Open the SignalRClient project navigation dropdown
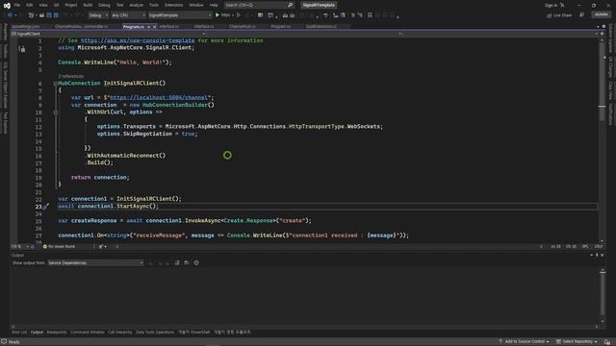 pos(108,34)
